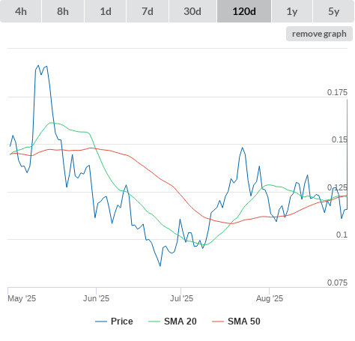
Task: Click the blue Price legend line marker
Action: coord(101,322)
